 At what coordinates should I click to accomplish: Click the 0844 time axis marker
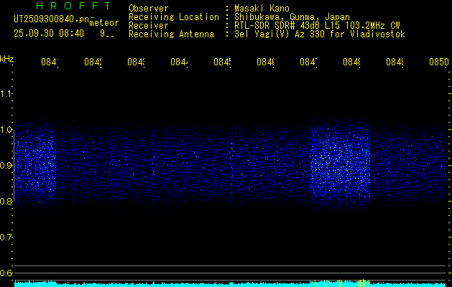180,62
